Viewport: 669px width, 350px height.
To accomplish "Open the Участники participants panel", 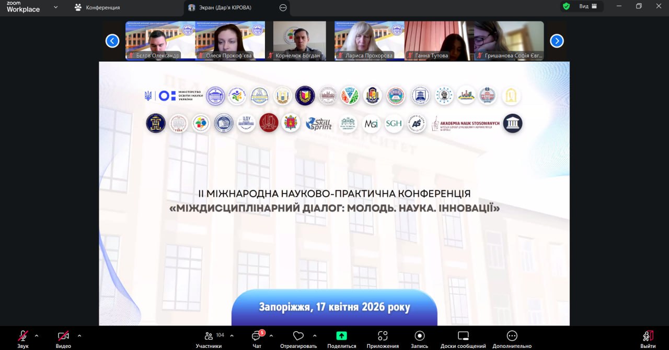I will pos(209,336).
